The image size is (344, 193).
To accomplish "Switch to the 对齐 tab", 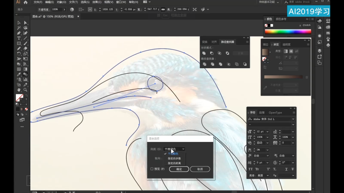I will point(214,42).
